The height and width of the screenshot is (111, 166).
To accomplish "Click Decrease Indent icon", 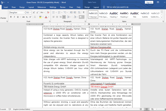I will 71,12.
